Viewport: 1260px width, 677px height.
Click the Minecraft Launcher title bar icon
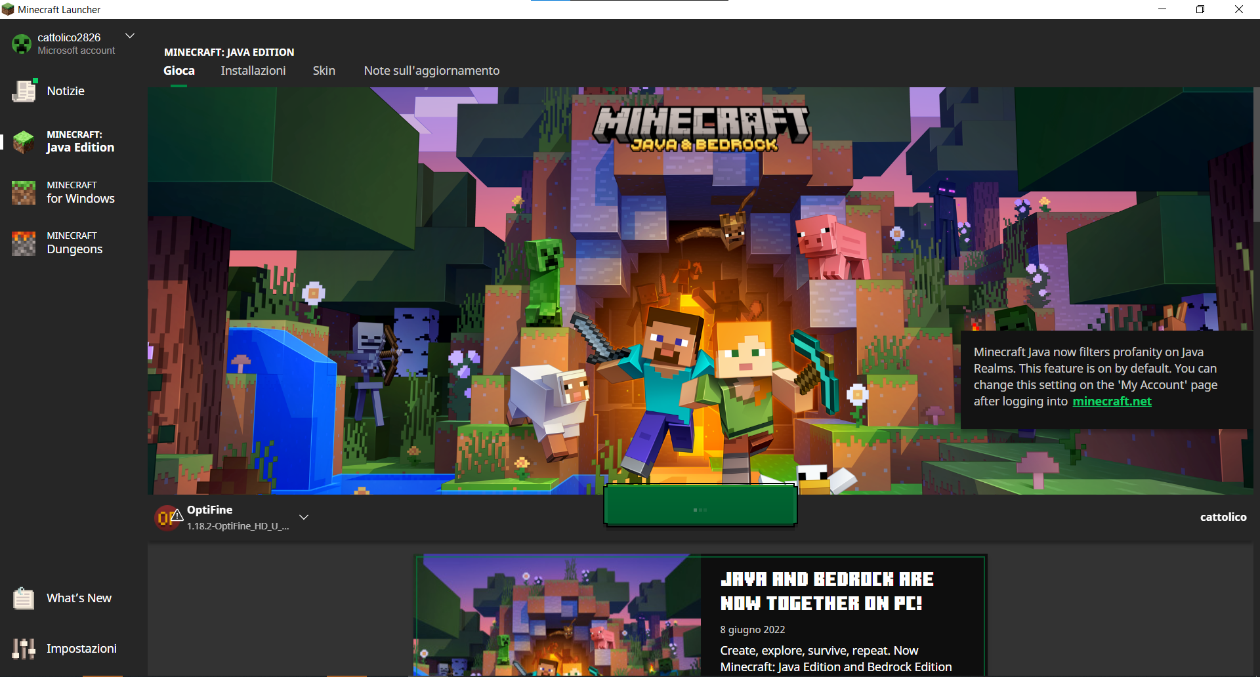point(8,9)
